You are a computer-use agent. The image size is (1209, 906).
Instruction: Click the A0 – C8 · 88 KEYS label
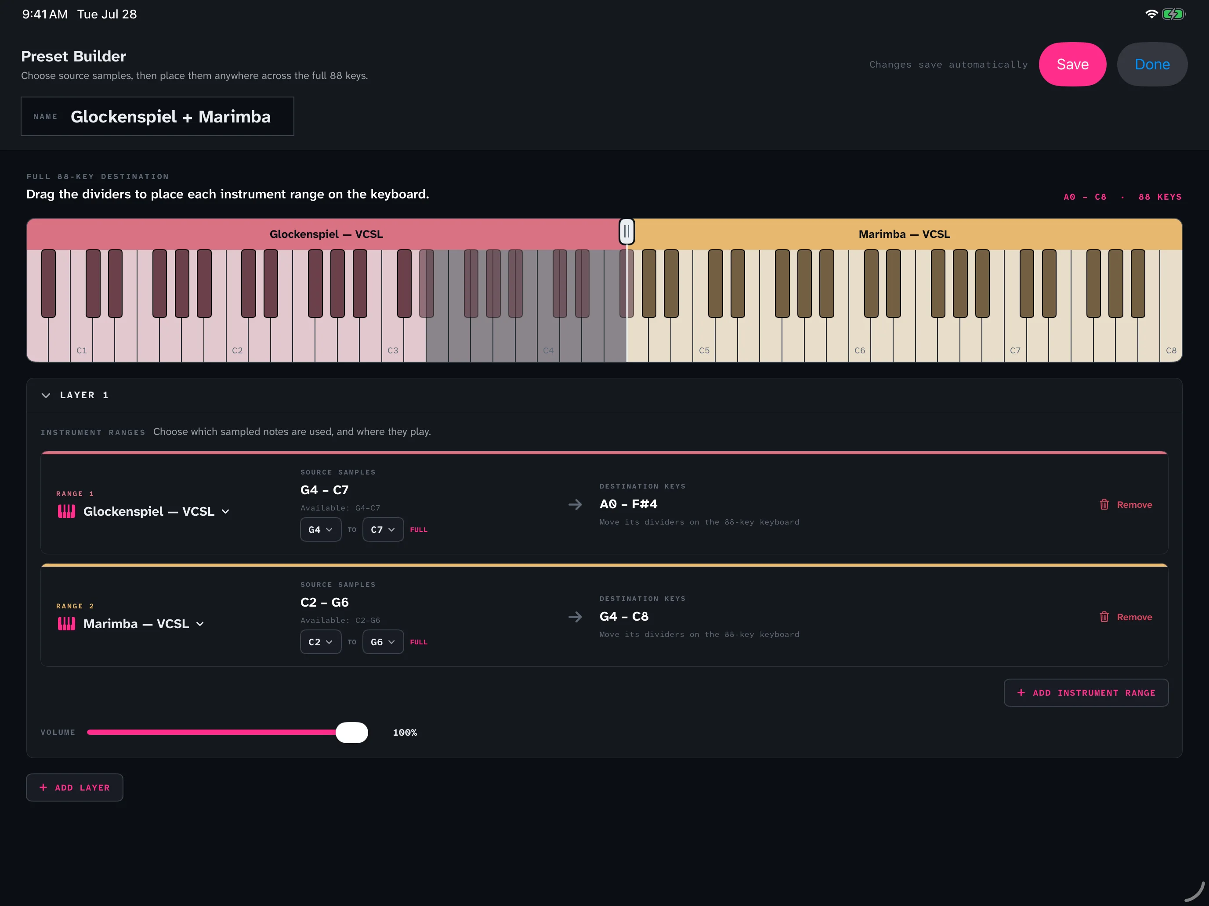pos(1122,197)
